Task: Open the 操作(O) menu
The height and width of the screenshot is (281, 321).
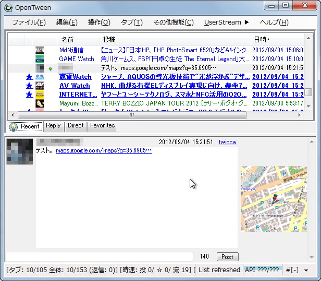Action: point(99,22)
